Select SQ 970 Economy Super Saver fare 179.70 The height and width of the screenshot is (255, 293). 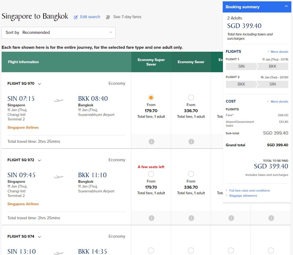pos(151,98)
